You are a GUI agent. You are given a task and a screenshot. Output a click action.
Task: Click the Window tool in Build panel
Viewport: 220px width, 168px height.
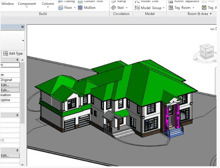[8, 4]
